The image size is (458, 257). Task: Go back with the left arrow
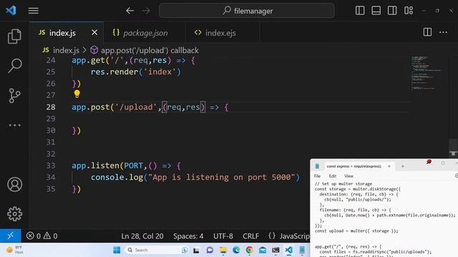130,11
